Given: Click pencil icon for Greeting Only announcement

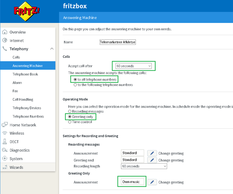Looking at the screenshot, I should 152,182.
